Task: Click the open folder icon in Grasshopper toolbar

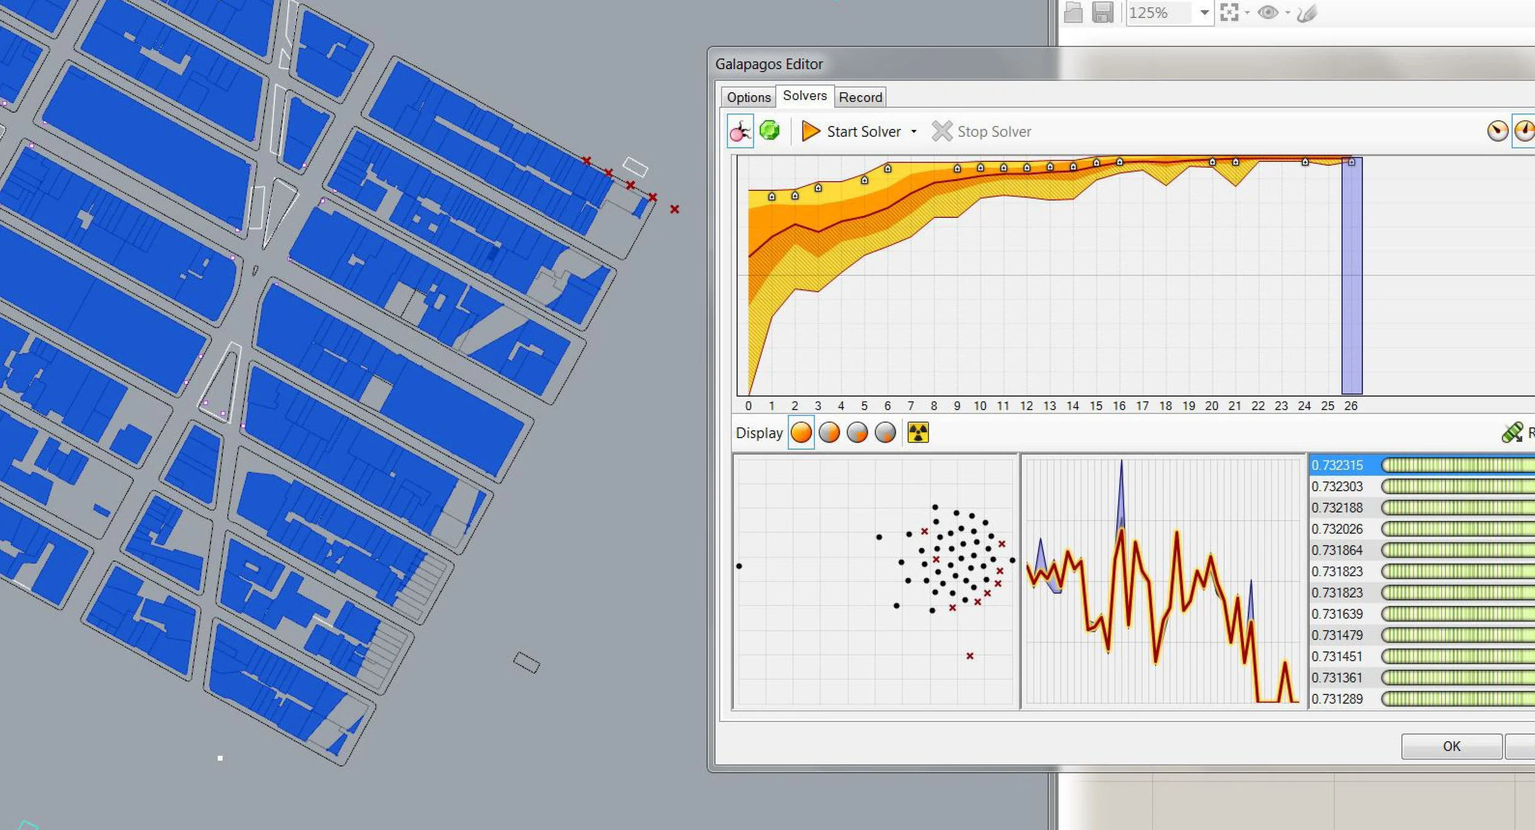Action: click(x=1073, y=12)
